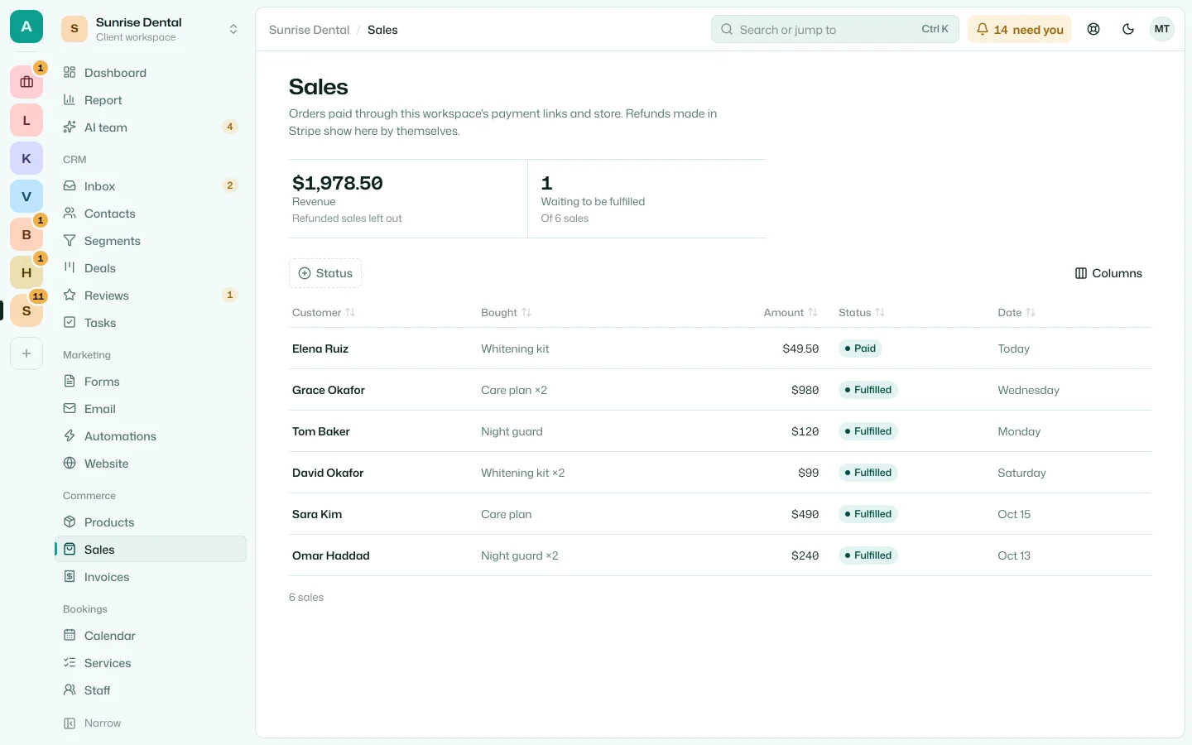Image resolution: width=1192 pixels, height=745 pixels.
Task: Add a Status filter
Action: pos(325,273)
